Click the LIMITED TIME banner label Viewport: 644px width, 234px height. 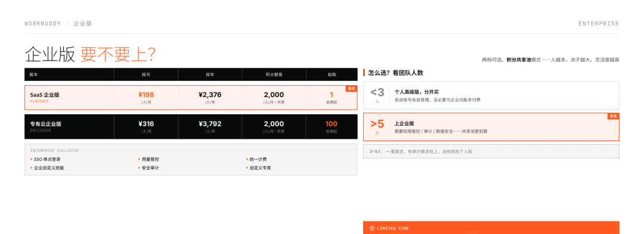[x=392, y=228]
